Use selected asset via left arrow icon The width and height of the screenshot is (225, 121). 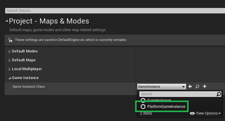[190, 86]
